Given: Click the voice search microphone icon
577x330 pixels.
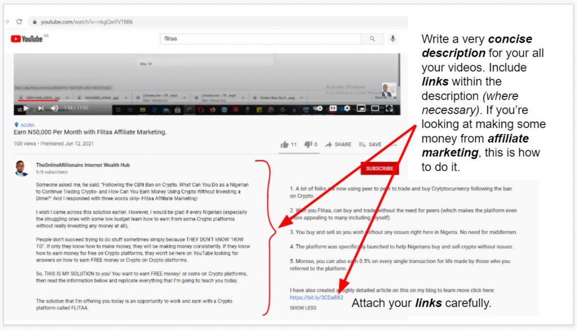Looking at the screenshot, I should click(x=393, y=39).
